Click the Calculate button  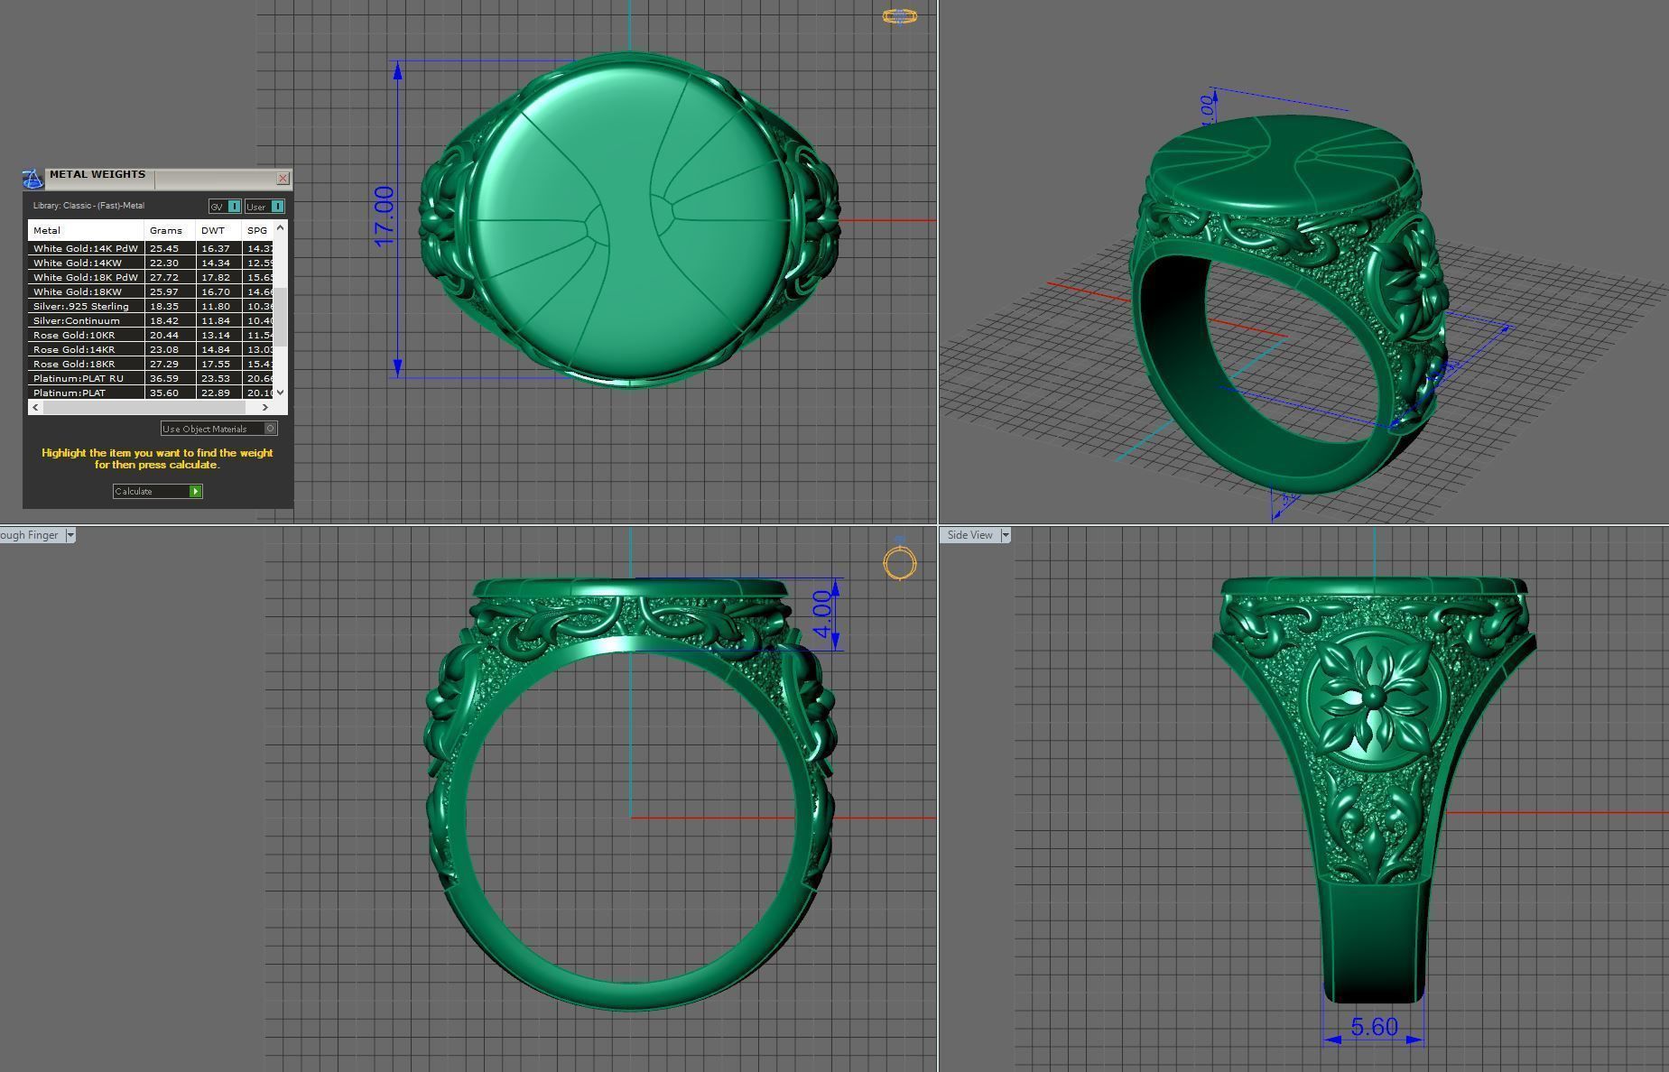[157, 491]
